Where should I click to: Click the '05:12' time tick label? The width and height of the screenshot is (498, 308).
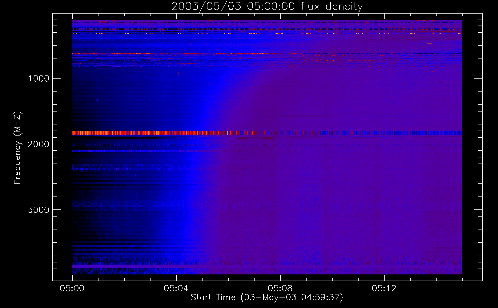[384, 289]
